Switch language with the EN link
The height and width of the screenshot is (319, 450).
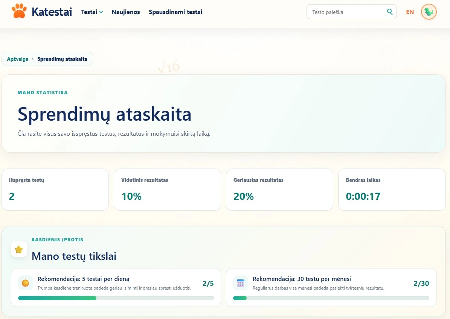pos(410,12)
